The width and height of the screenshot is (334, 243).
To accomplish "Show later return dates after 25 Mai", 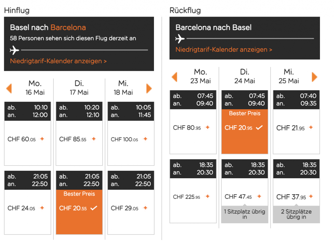I will pyautogui.click(x=314, y=77).
